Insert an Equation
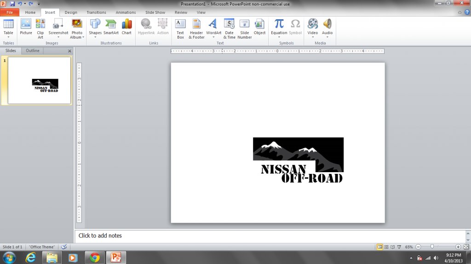471x264 pixels. 279,28
